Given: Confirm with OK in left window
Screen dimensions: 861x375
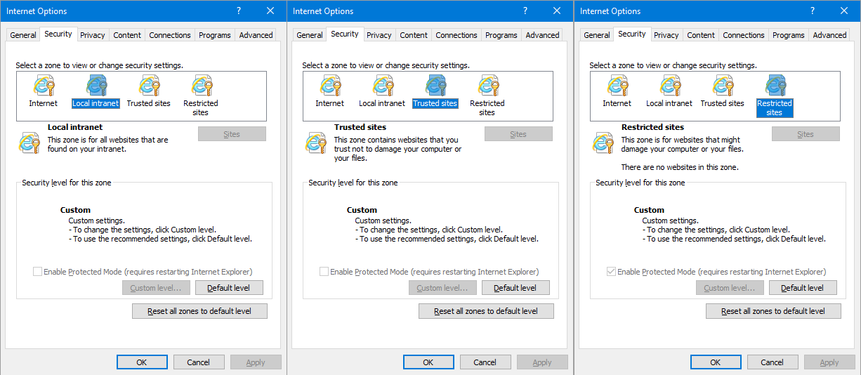Looking at the screenshot, I should click(142, 362).
